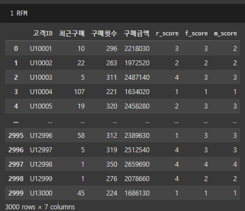
Task: Select the 최근구매 column header
Action: pos(72,33)
